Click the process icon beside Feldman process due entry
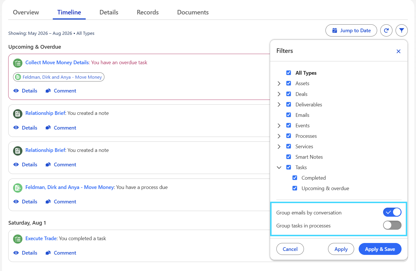Viewport: 416px width, 271px height. [18, 188]
